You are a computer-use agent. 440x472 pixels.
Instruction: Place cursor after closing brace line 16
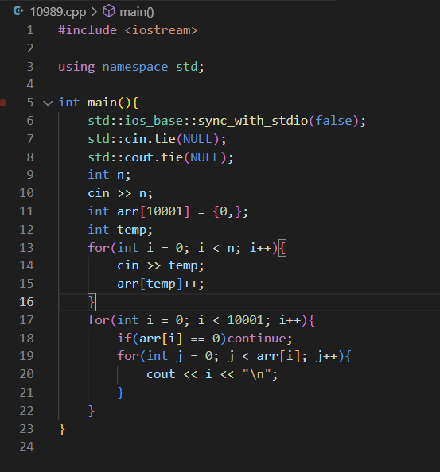96,302
